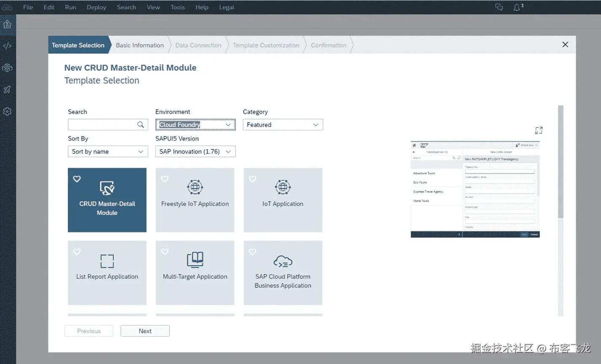Click the Multi-Target Application book icon
The width and height of the screenshot is (601, 364).
click(195, 260)
